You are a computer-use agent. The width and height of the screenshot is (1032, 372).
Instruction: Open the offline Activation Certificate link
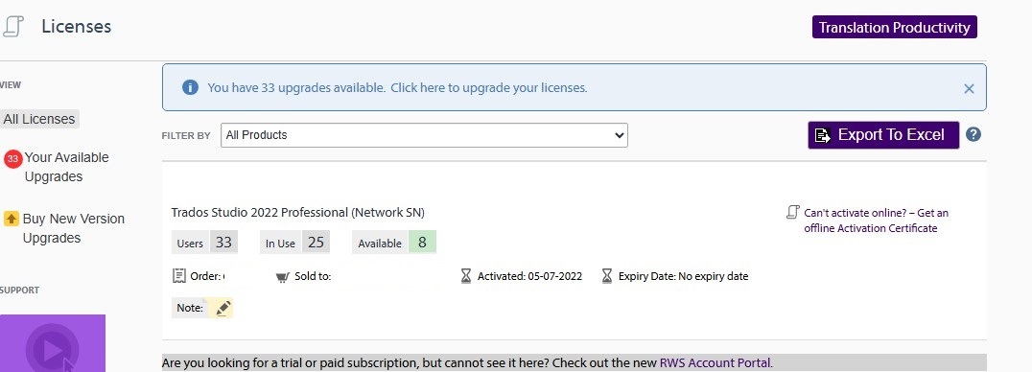[x=876, y=221]
